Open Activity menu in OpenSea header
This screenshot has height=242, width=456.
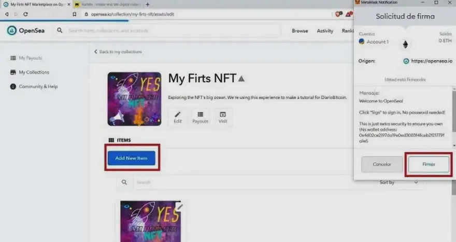click(325, 31)
